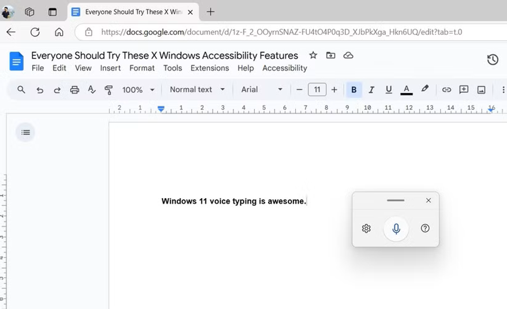This screenshot has height=309, width=507.
Task: Toggle vertical tabs pane icon
Action: 52,12
